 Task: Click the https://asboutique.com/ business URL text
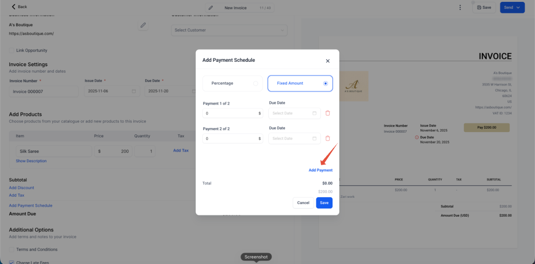click(x=31, y=33)
